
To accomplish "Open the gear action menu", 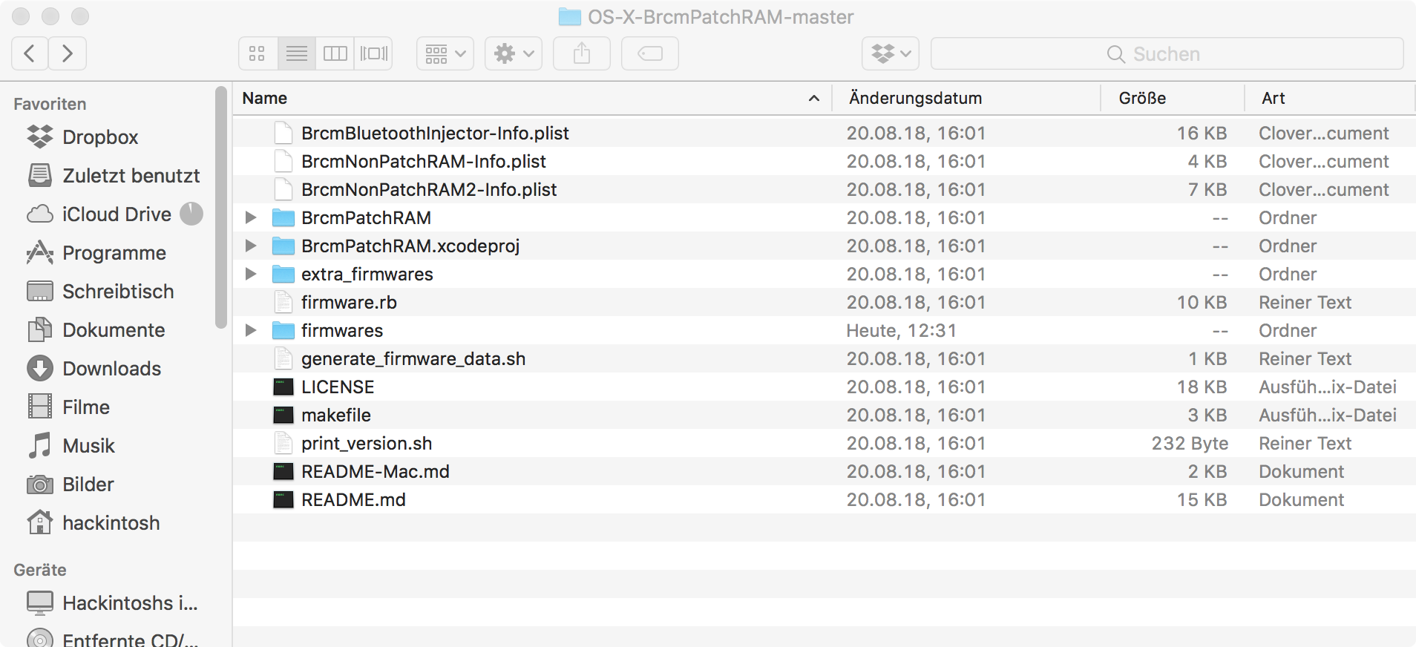I will pyautogui.click(x=514, y=53).
